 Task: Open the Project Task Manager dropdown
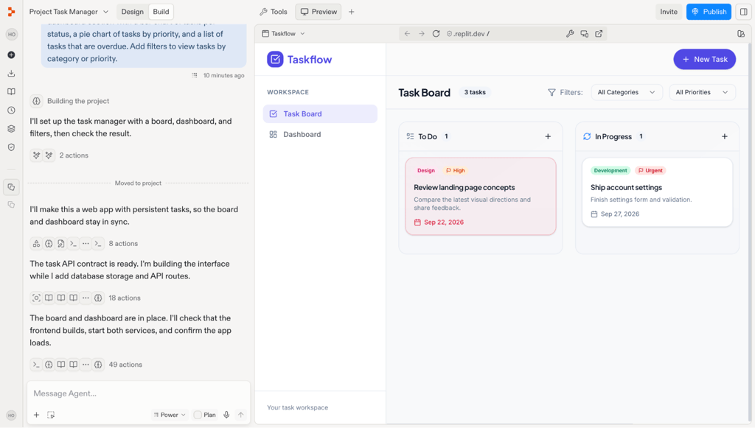click(x=69, y=12)
